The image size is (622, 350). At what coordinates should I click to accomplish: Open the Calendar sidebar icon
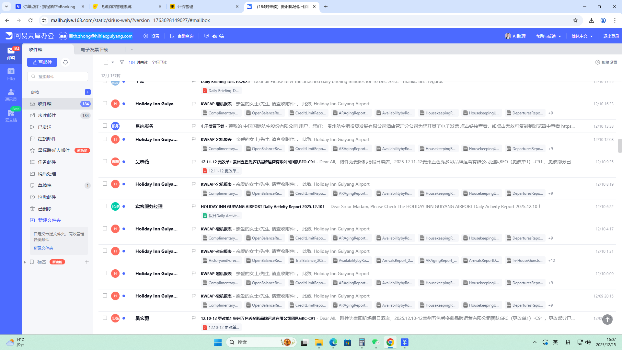[11, 74]
